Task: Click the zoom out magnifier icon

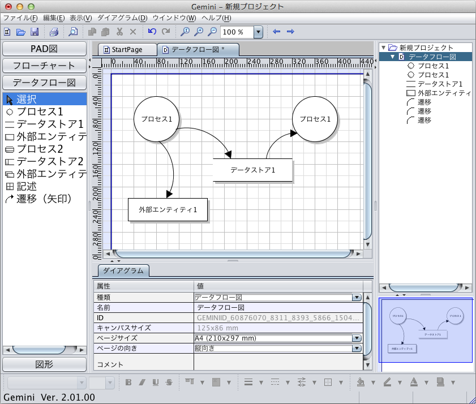Action: [212, 32]
